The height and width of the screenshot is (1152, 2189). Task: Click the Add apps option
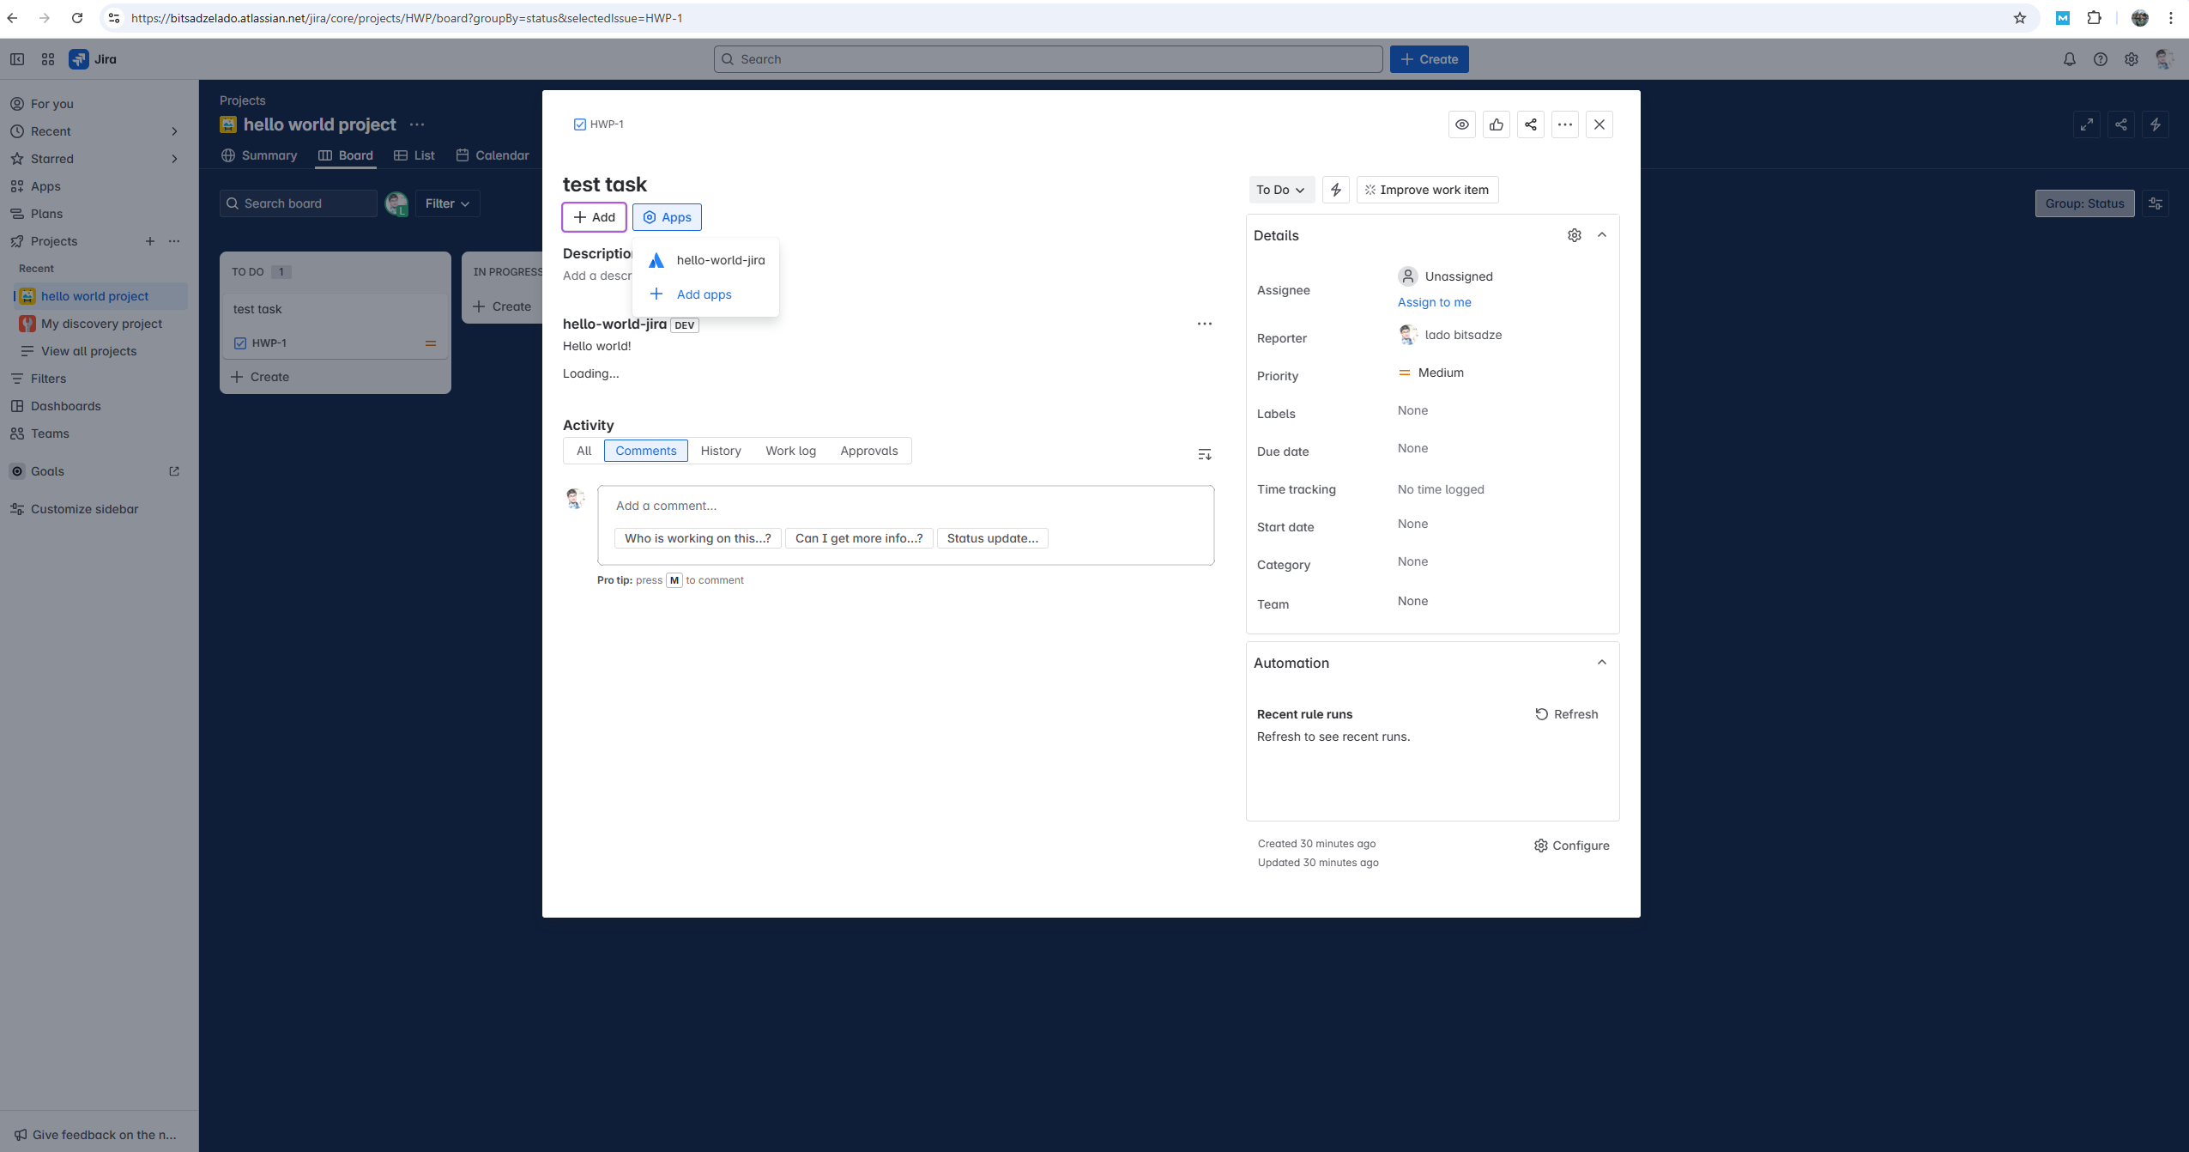(704, 294)
